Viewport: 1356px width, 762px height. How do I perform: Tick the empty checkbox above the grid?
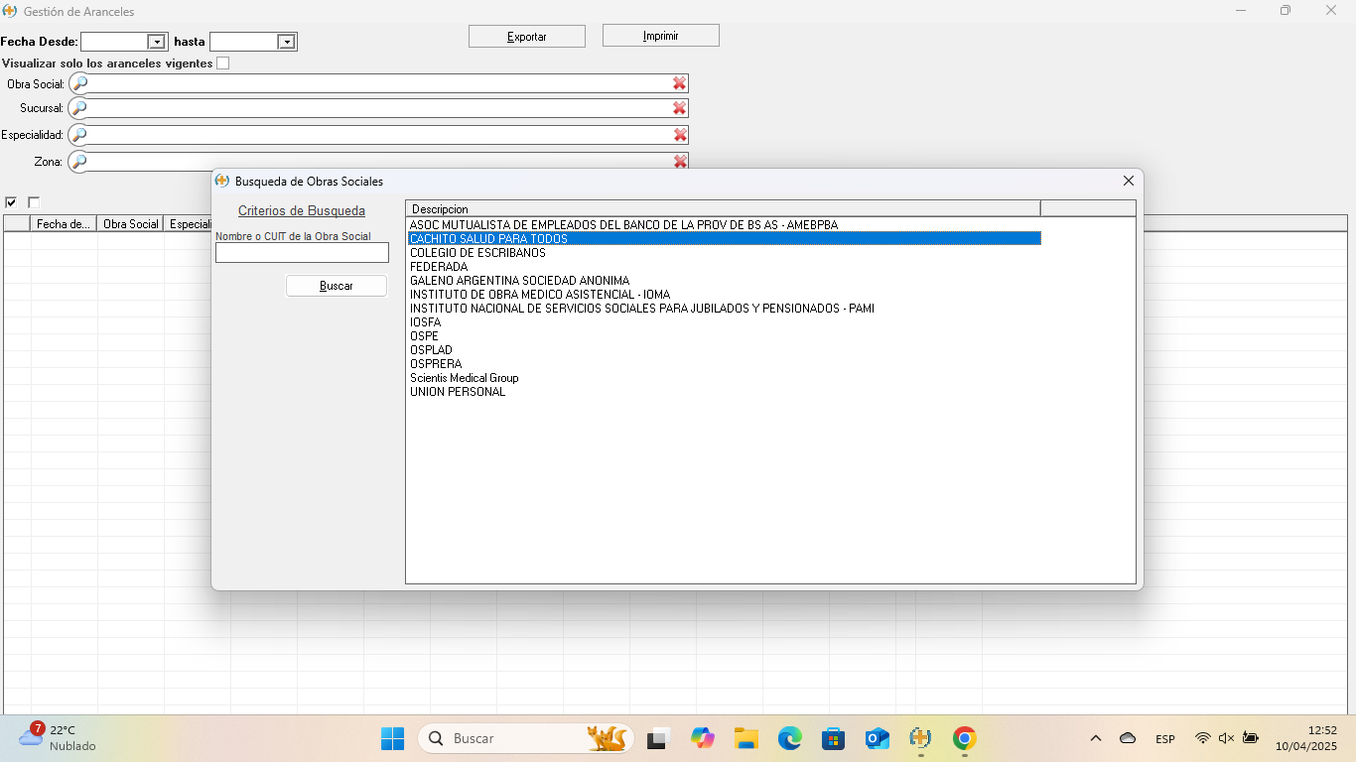tap(34, 202)
